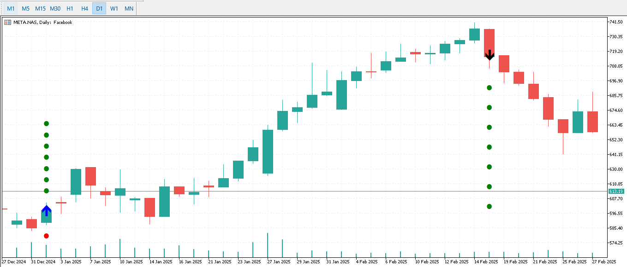Screen dimensions: 627x267
Task: Switch chart to M1 timeframe
Action: click(x=11, y=8)
